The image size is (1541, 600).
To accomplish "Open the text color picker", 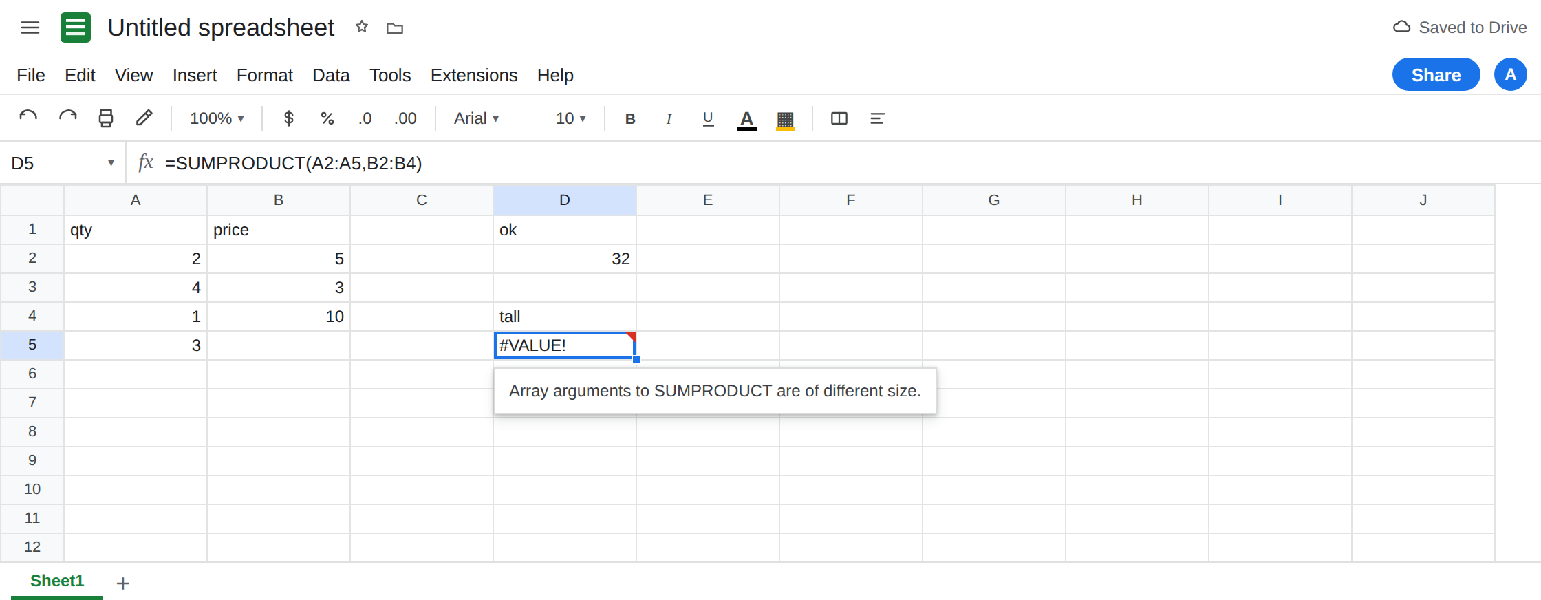I will [x=747, y=120].
